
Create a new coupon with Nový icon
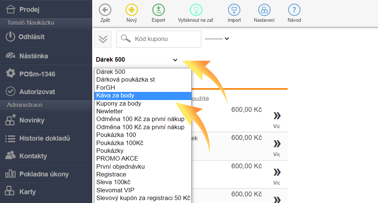(132, 10)
